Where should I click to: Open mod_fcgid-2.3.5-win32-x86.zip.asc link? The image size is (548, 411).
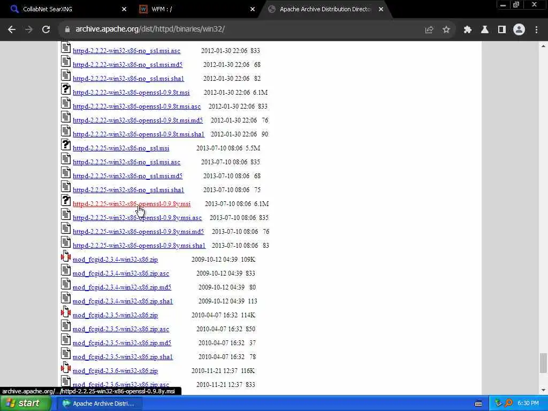point(121,329)
